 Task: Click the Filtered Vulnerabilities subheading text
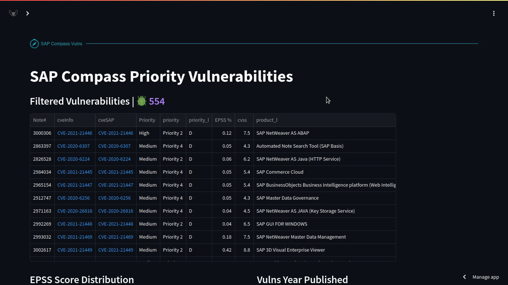pyautogui.click(x=80, y=101)
